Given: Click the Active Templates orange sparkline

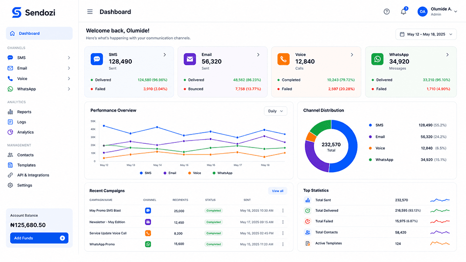Looking at the screenshot, I should pos(440,243).
